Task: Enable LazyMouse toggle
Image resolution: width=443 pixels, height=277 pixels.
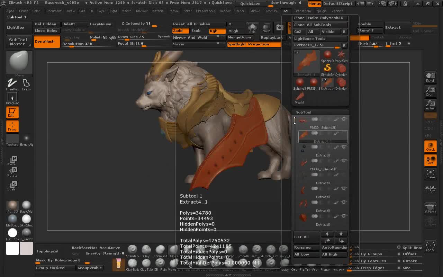Action: (x=101, y=24)
